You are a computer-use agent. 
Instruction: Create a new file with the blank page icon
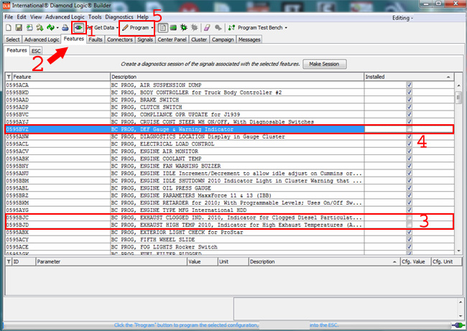9,28
